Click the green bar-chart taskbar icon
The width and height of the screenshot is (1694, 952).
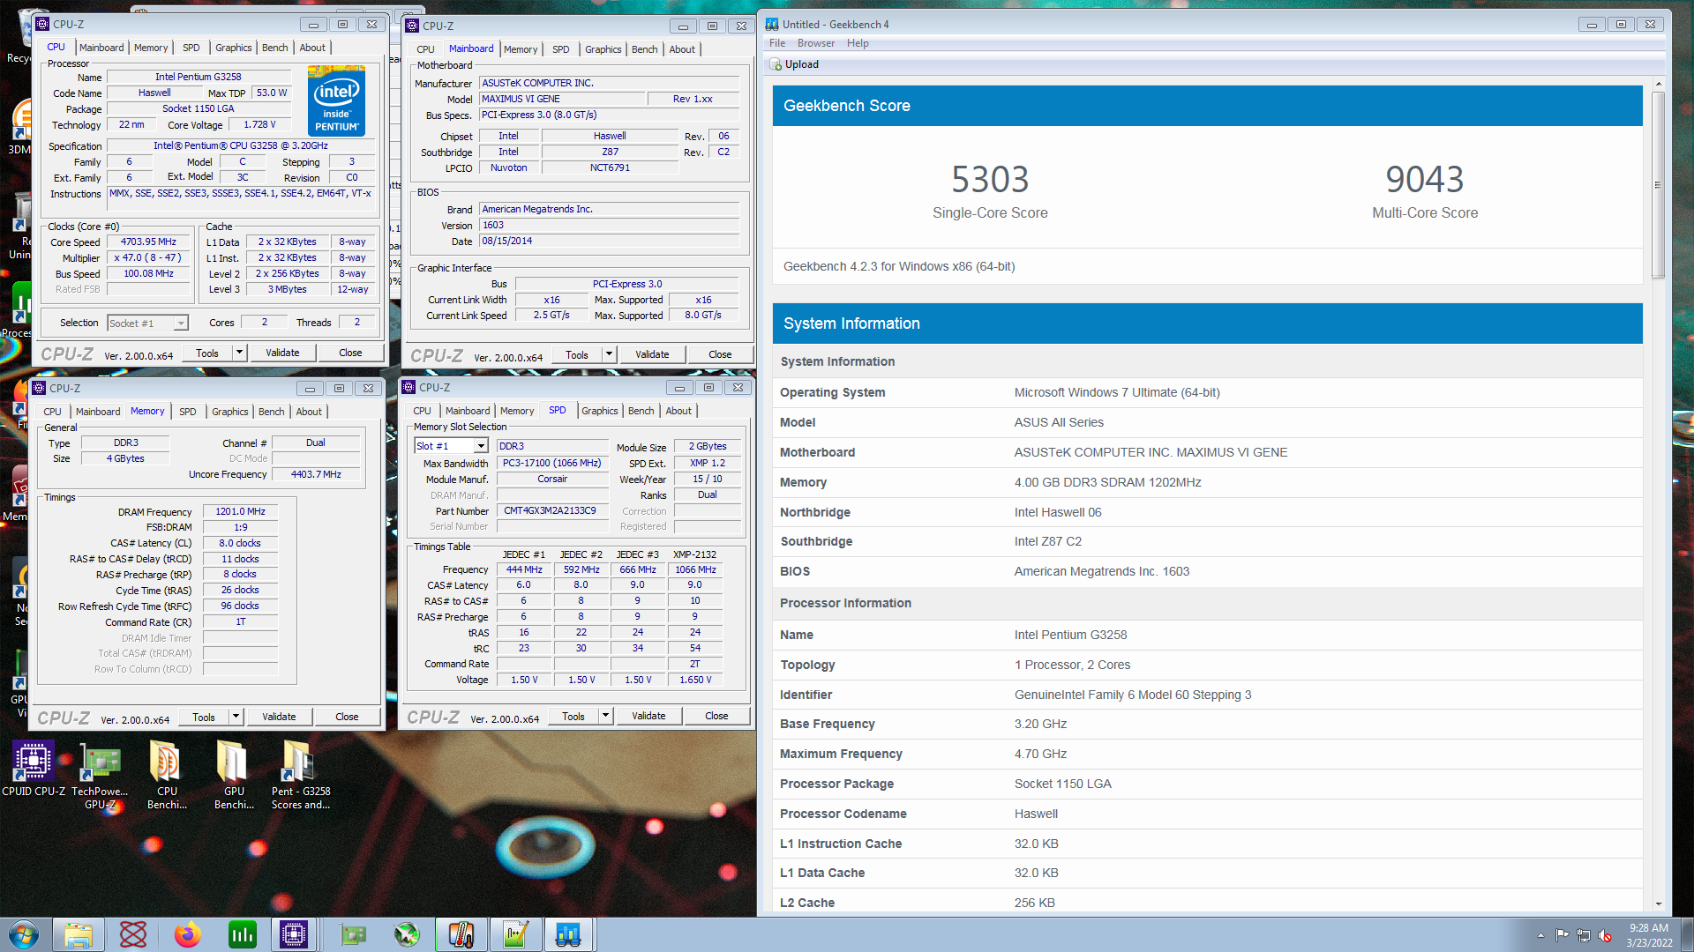tap(242, 934)
